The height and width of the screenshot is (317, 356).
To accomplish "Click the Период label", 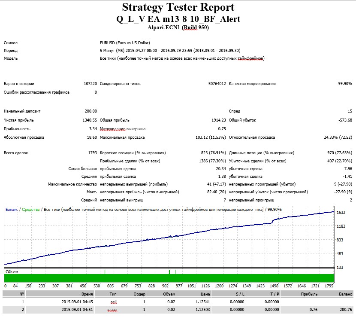I will point(11,51).
